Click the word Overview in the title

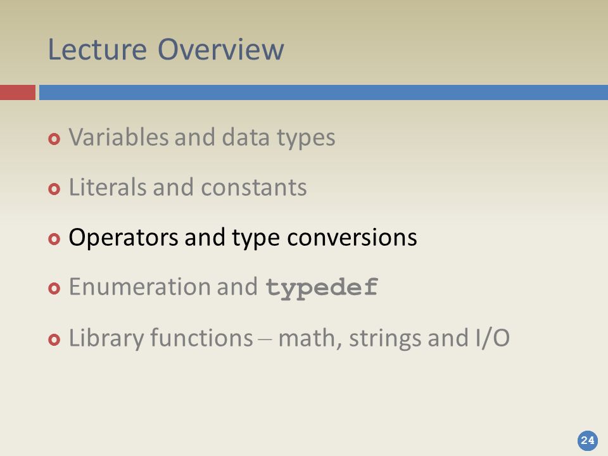click(221, 49)
